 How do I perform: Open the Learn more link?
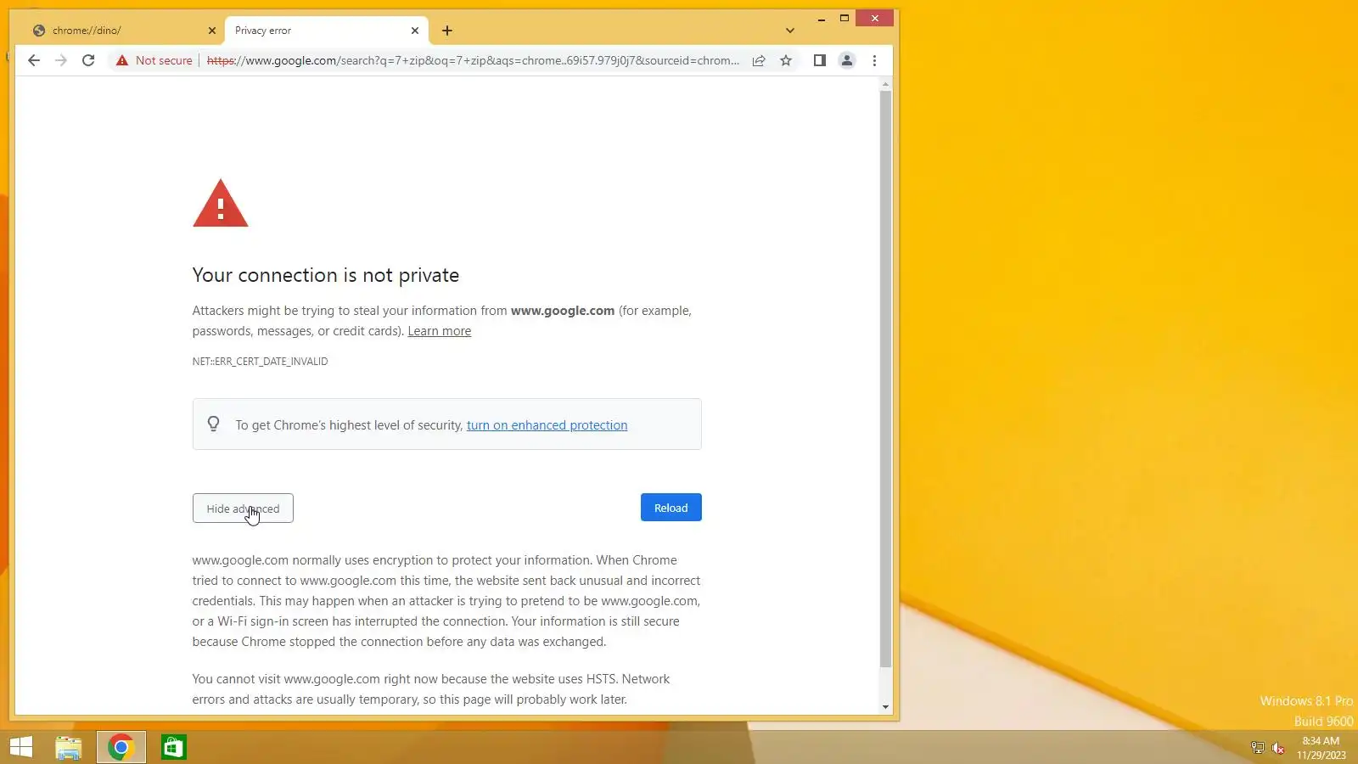tap(440, 331)
